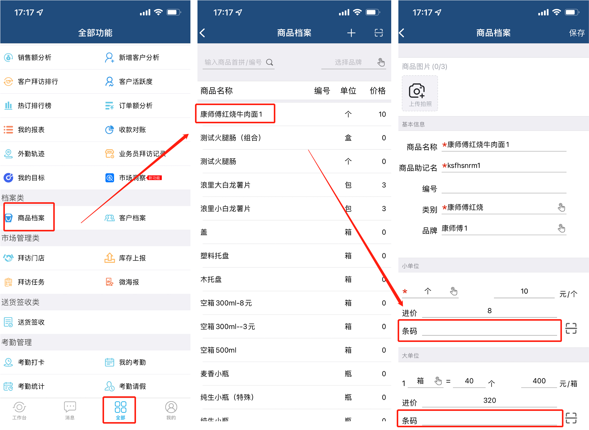Open product 空箱 500ml
Image resolution: width=589 pixels, height=430 pixels.
pyautogui.click(x=294, y=350)
